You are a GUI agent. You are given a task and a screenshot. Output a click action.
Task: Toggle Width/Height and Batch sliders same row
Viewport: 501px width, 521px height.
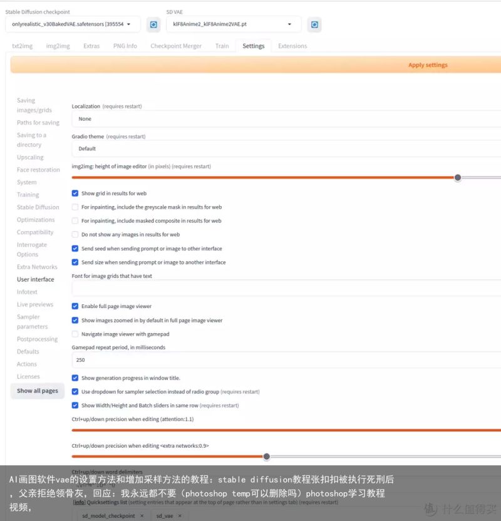click(x=75, y=405)
